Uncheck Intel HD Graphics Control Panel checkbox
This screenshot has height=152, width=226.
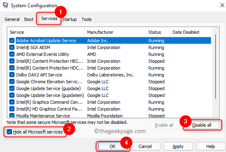point(12,109)
